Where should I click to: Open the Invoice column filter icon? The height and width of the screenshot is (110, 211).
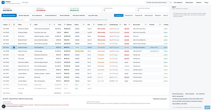[9, 25]
